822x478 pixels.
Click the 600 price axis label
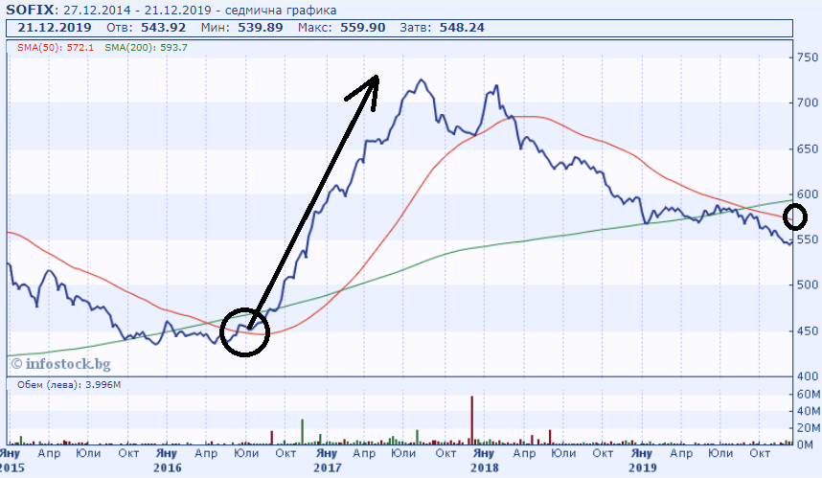(808, 193)
